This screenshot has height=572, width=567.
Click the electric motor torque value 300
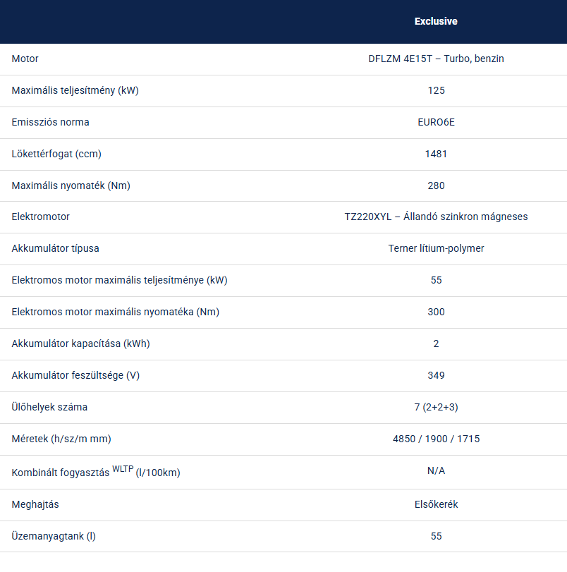[436, 312]
